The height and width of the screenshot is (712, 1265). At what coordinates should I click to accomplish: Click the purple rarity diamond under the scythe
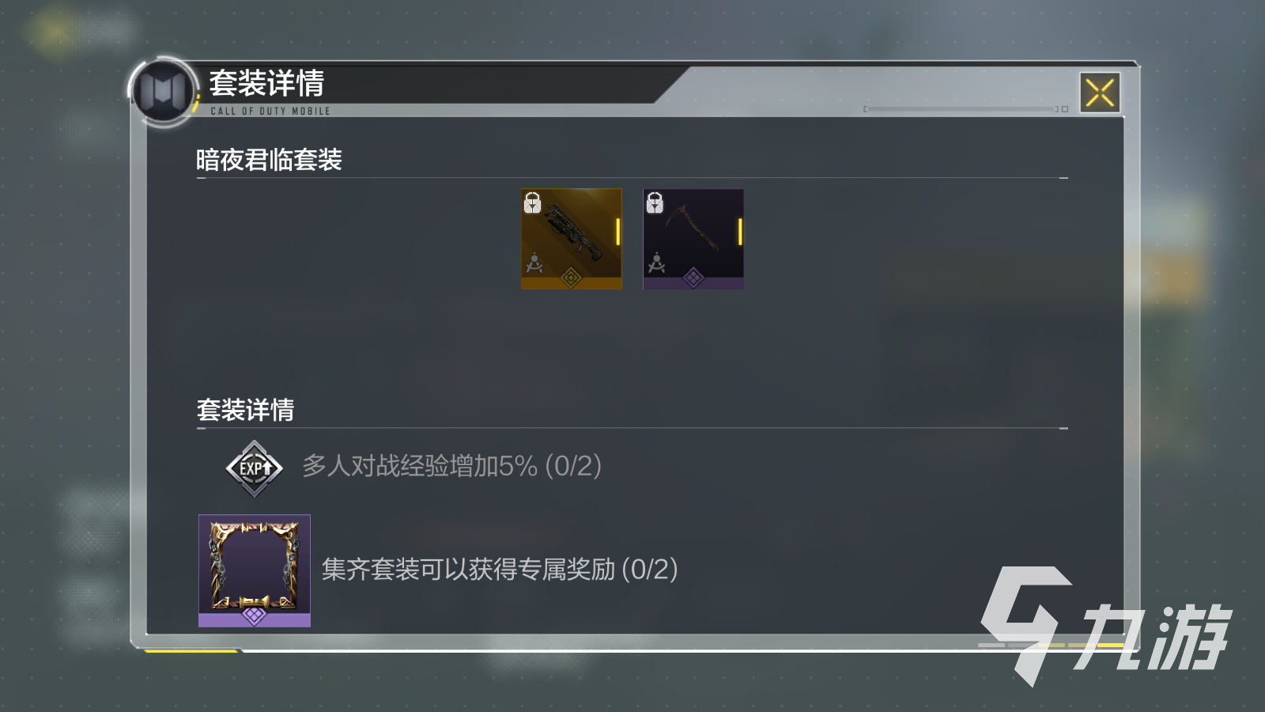point(693,278)
